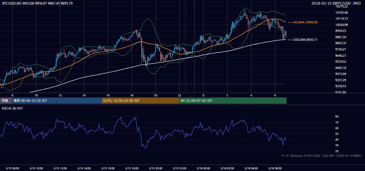Click the RSI axis level 20

pos(337,151)
